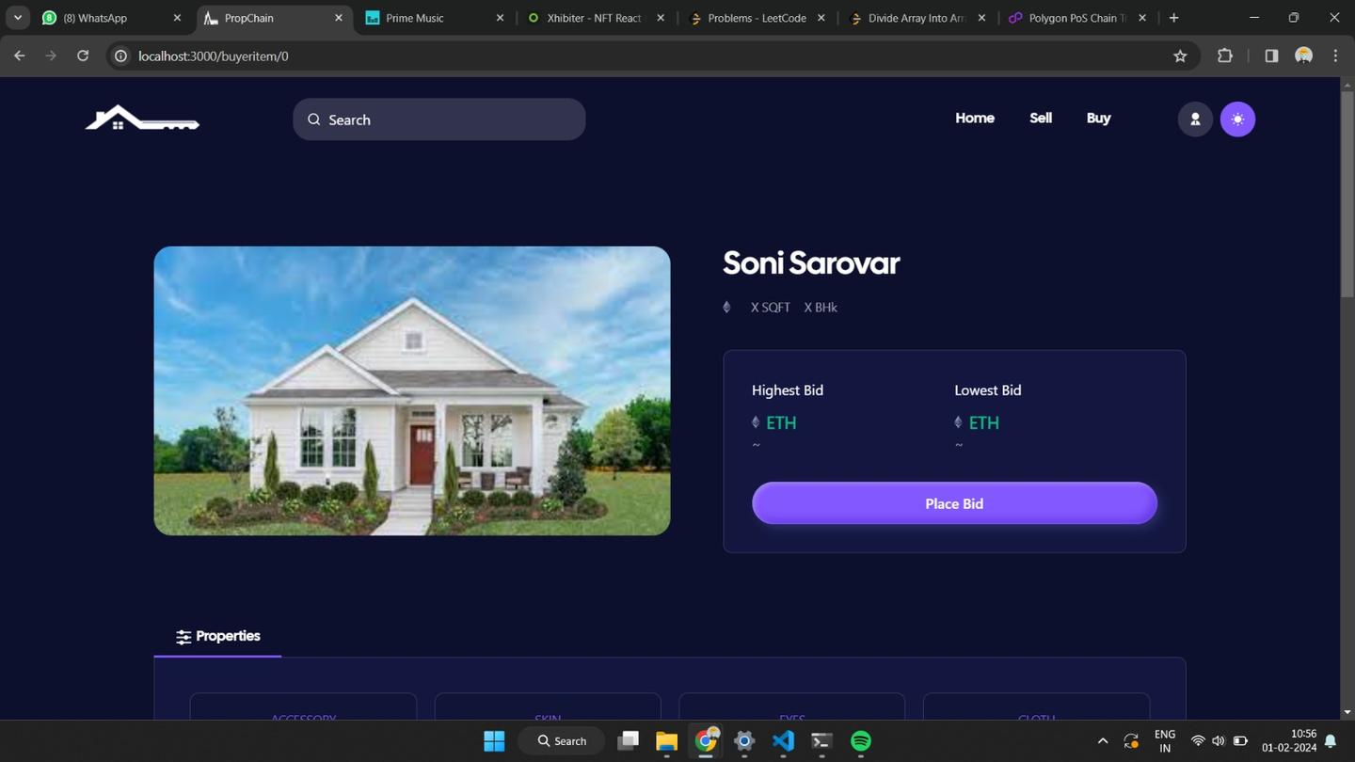Open Chrome from the taskbar
This screenshot has height=762, width=1355.
(x=706, y=741)
